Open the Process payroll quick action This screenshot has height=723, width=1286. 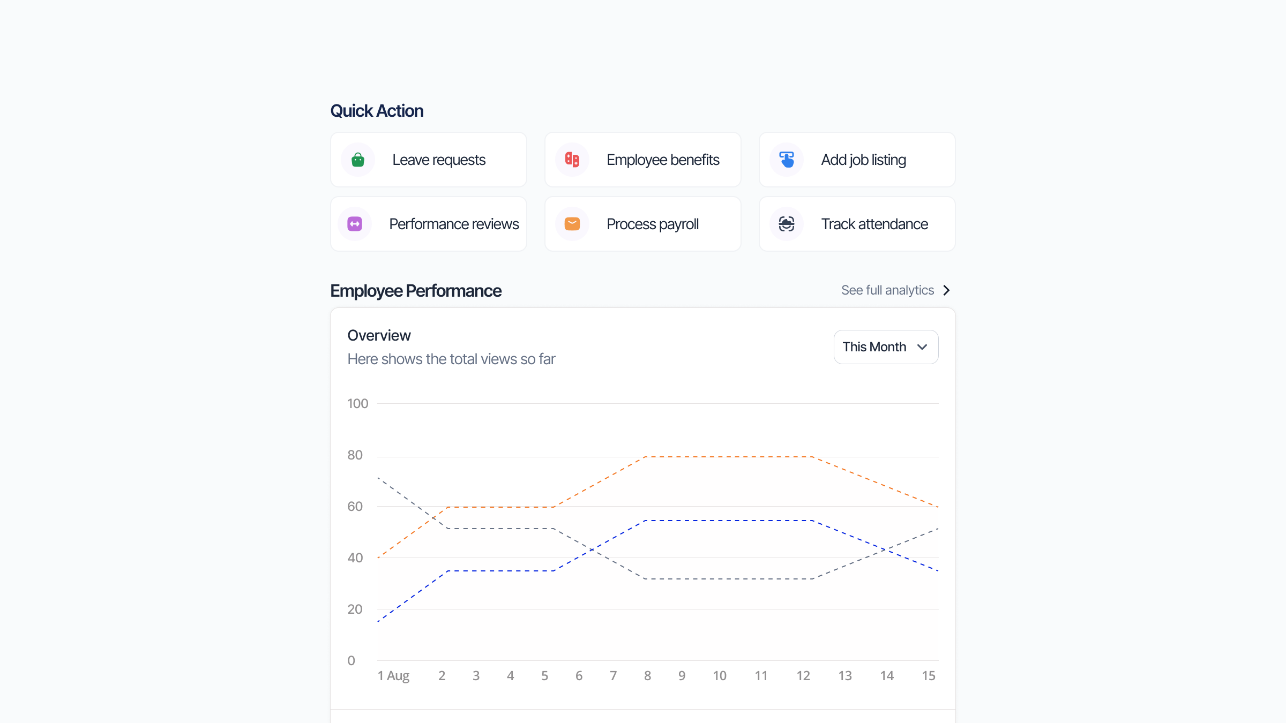coord(642,224)
